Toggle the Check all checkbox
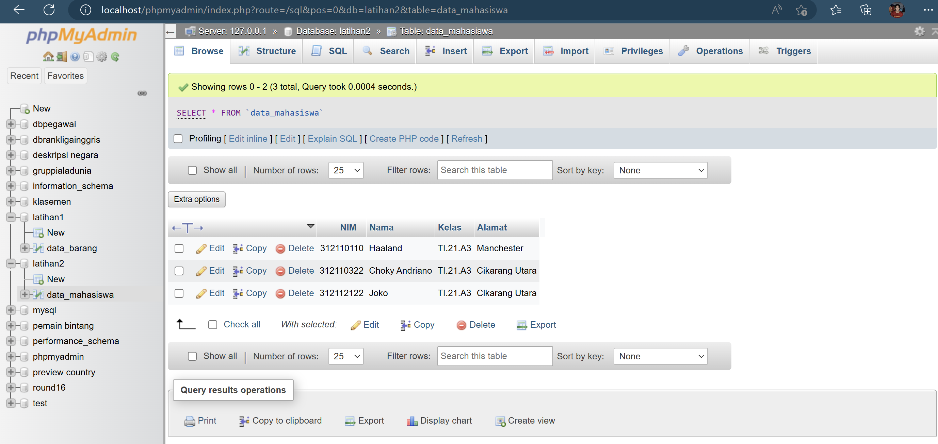 (213, 324)
